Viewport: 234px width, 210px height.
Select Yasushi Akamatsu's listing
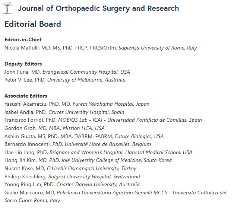coord(77,104)
